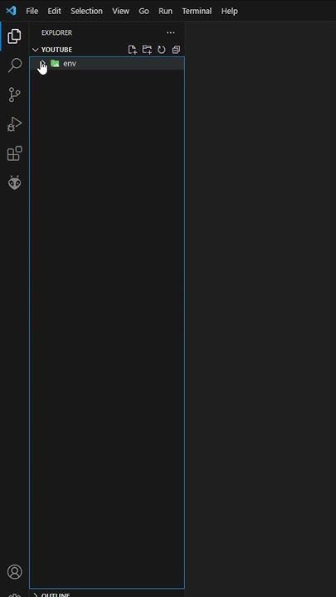Image resolution: width=336 pixels, height=597 pixels.
Task: Open the Selection menu
Action: click(86, 11)
